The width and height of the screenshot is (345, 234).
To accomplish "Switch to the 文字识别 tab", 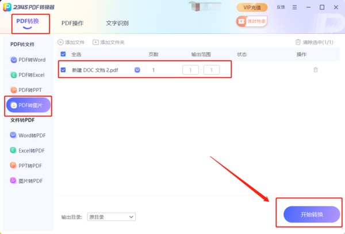I will 117,23.
